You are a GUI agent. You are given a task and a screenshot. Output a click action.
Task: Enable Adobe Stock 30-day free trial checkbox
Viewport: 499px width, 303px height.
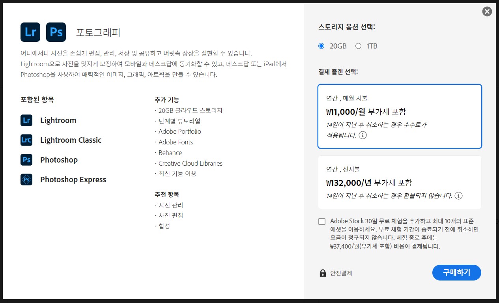point(322,221)
